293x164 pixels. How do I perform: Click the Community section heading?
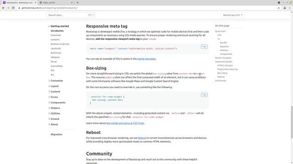pyautogui.click(x=99, y=154)
